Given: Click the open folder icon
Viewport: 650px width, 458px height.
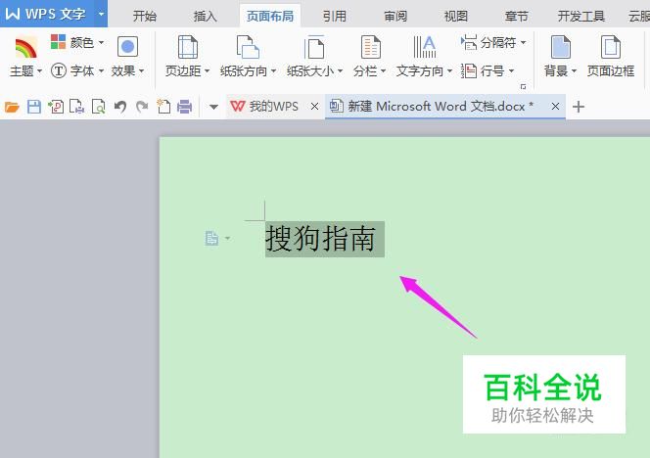Looking at the screenshot, I should point(12,107).
